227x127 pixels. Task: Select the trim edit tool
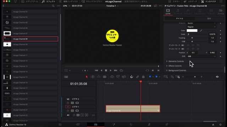pyautogui.click(x=93, y=77)
